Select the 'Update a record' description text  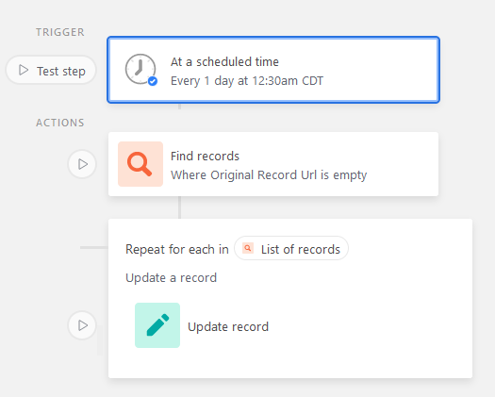(171, 278)
